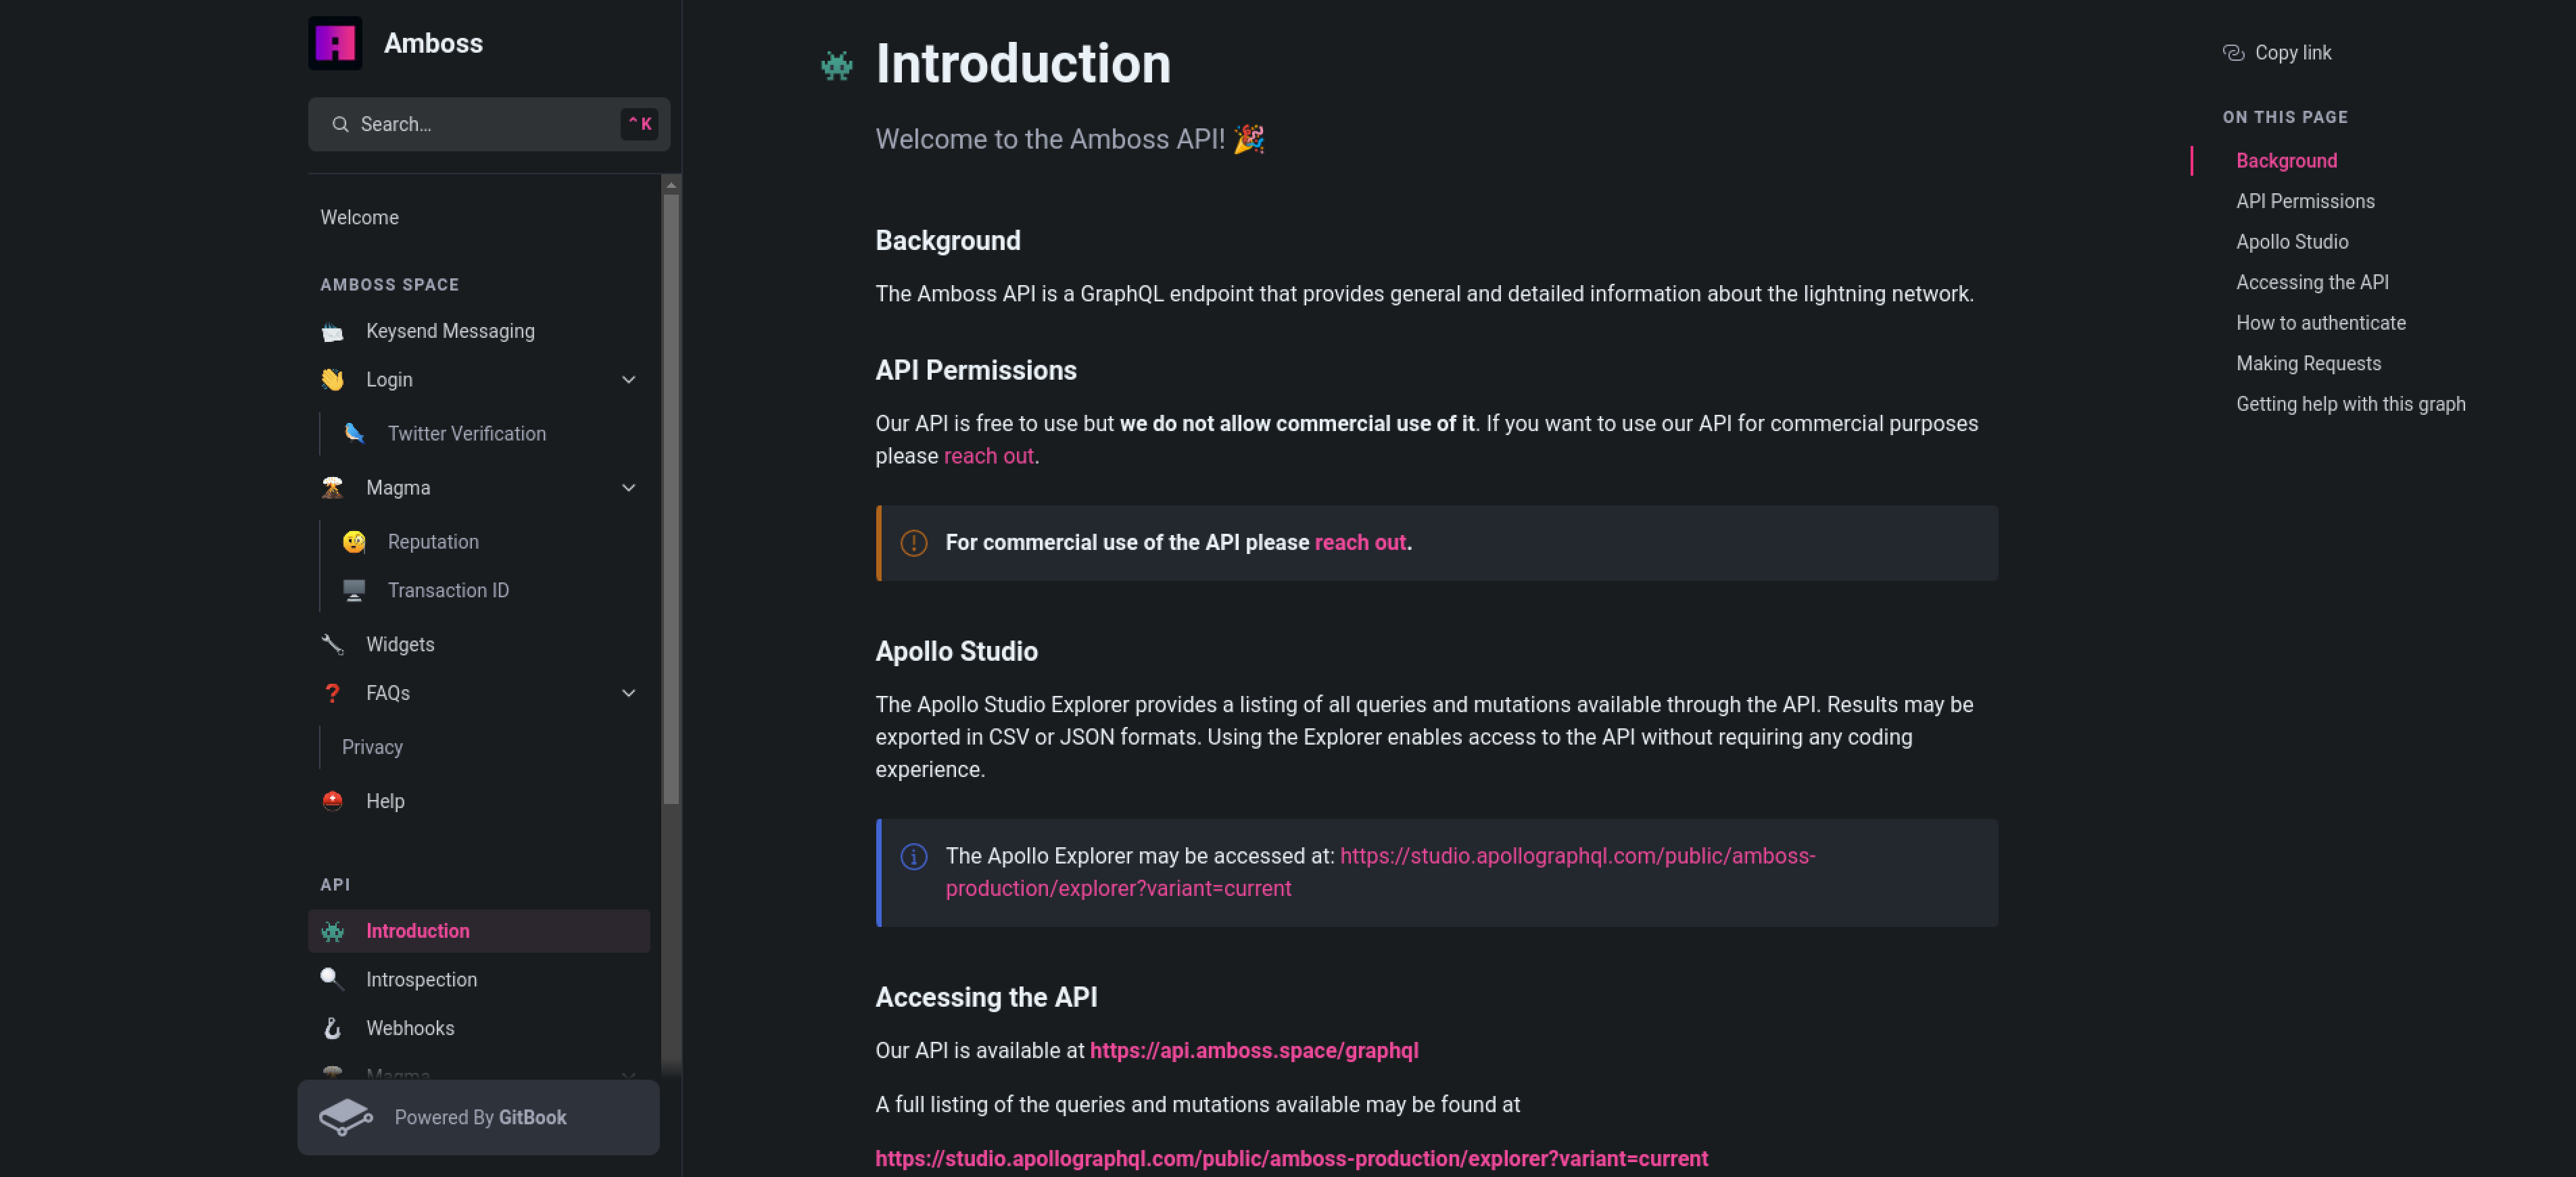Collapse the Magma section chevron
Image resolution: width=2576 pixels, height=1177 pixels.
point(629,488)
